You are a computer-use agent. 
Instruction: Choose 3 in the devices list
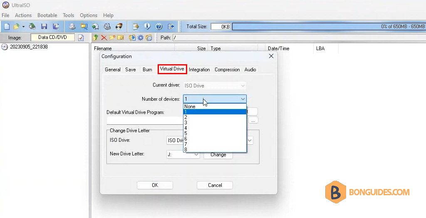point(215,122)
